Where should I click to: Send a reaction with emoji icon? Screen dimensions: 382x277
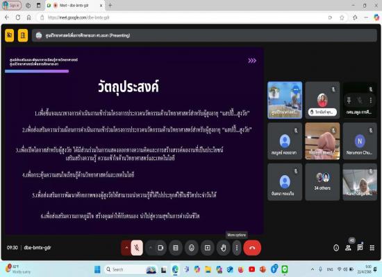coord(192,248)
